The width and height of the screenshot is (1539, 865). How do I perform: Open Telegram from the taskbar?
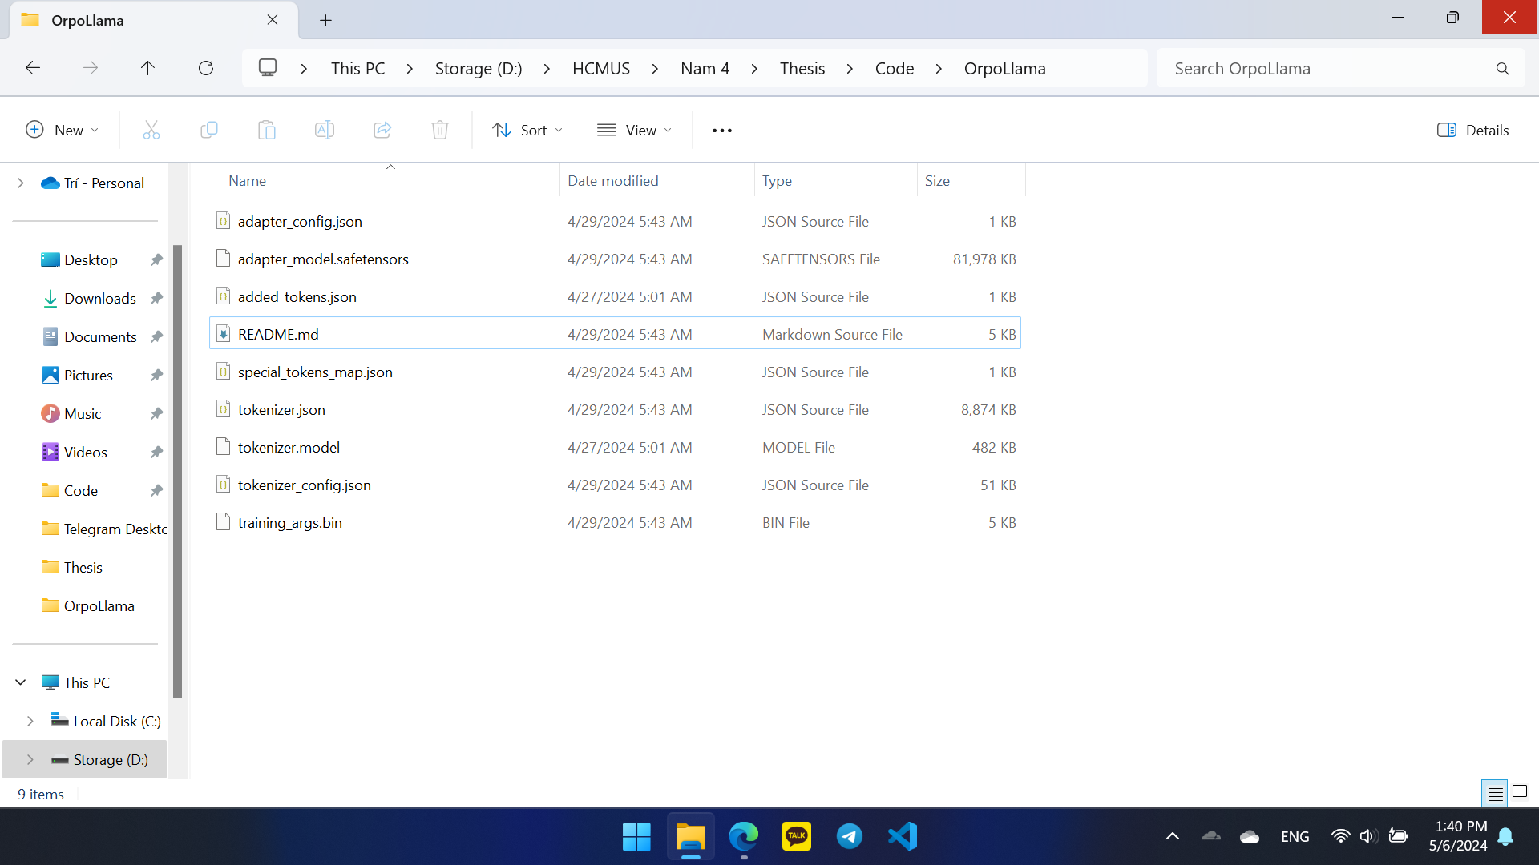pos(850,836)
